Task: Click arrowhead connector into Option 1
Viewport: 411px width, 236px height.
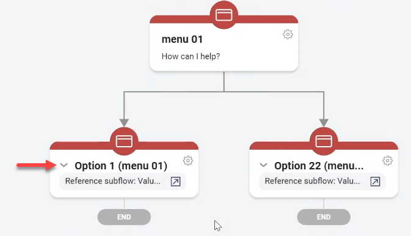Action: coord(124,123)
